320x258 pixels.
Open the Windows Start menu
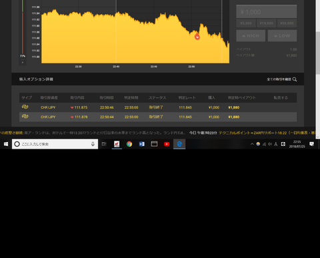click(6, 144)
